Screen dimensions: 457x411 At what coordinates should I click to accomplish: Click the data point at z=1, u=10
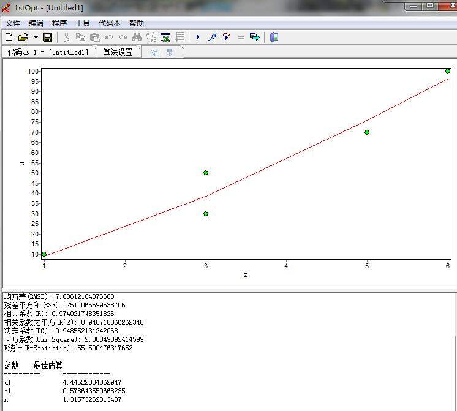pos(44,254)
